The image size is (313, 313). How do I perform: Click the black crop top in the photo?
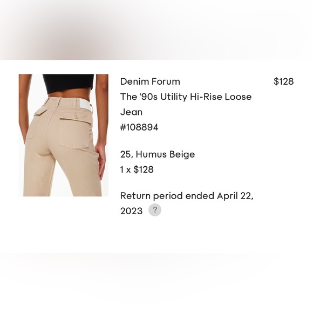69,83
